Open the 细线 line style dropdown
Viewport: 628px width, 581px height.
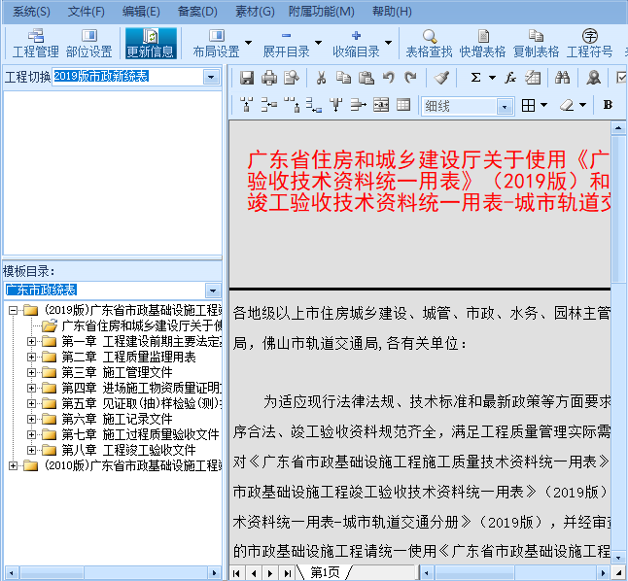coord(505,106)
